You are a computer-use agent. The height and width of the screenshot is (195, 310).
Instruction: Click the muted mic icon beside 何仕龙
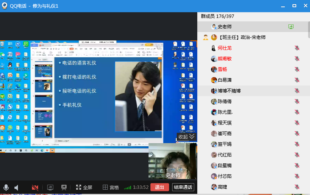click(297, 48)
